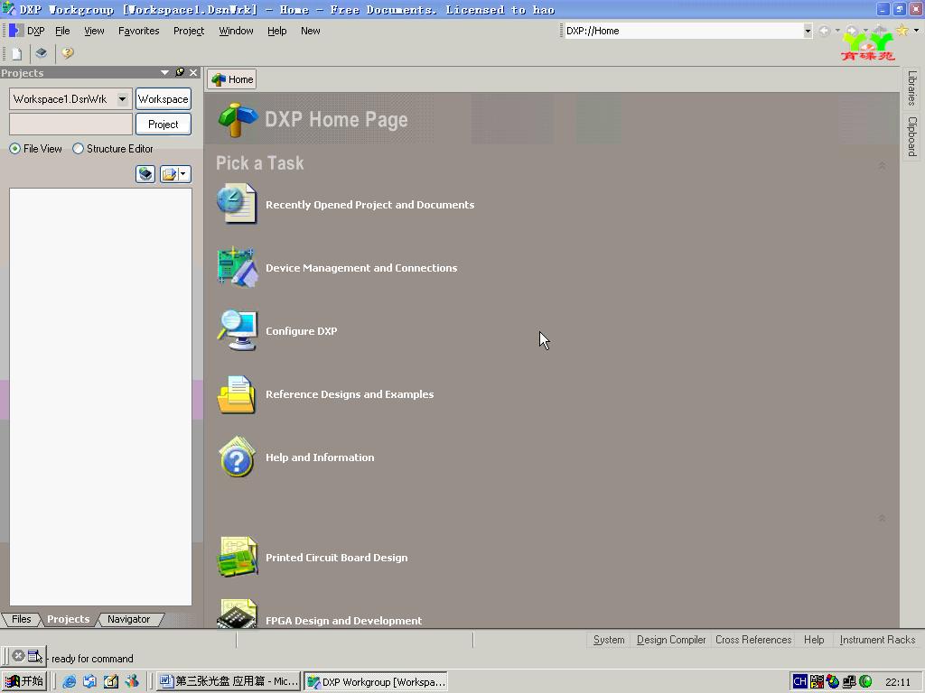Click the stop circle icon in status bar

coord(18,656)
